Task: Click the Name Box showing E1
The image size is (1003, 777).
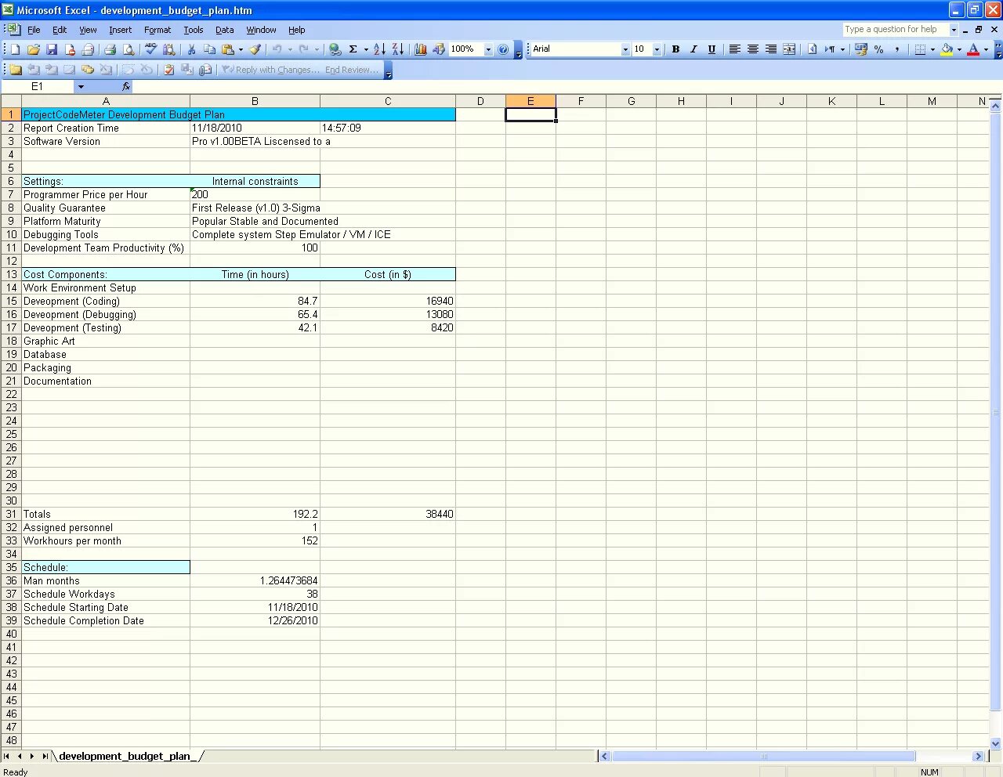Action: click(38, 87)
